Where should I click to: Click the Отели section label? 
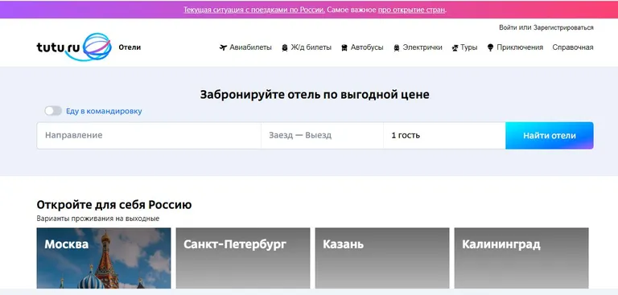point(130,47)
